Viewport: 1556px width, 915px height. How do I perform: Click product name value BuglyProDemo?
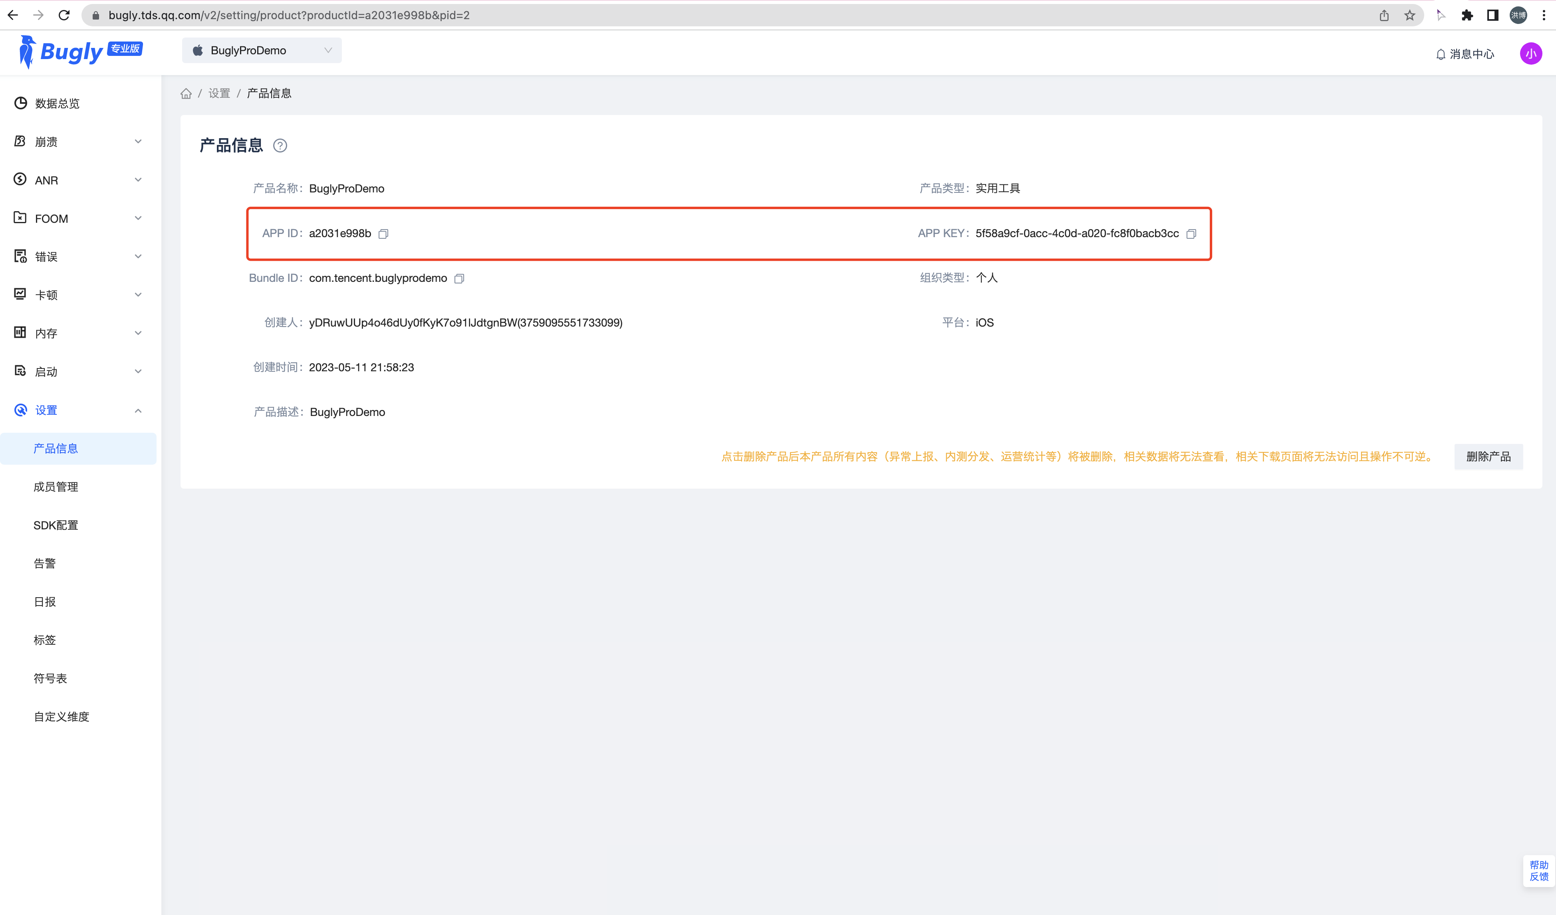tap(346, 189)
